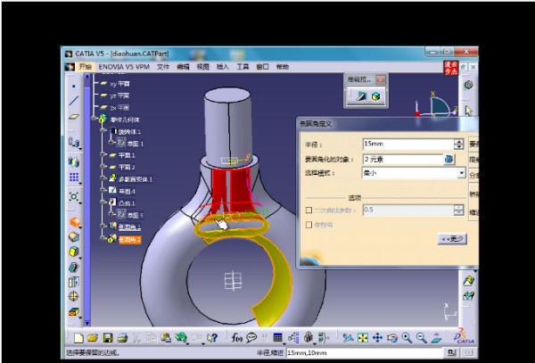Increase the 半径 value with stepper
Screen dimensions: 535x363
point(459,142)
